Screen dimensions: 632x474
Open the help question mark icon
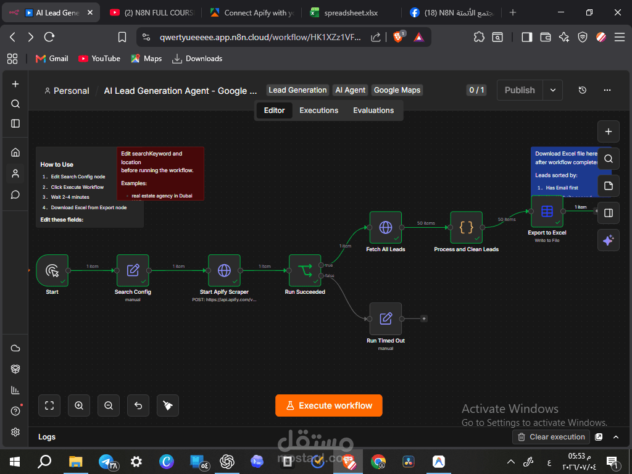[15, 411]
